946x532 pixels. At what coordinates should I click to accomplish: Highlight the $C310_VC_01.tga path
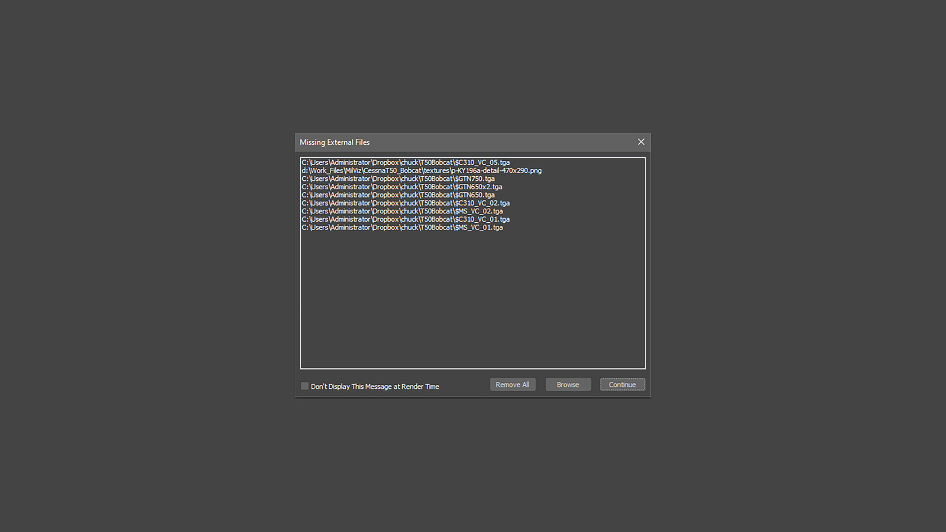(406, 219)
